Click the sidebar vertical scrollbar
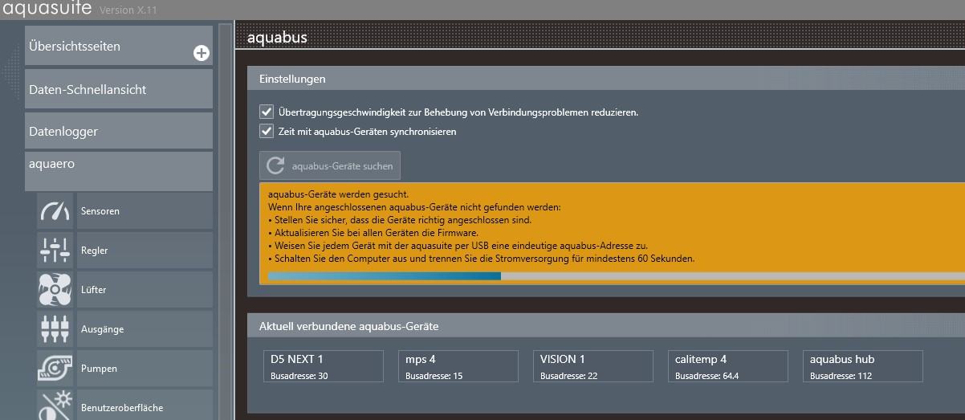965x420 pixels. pos(226,222)
